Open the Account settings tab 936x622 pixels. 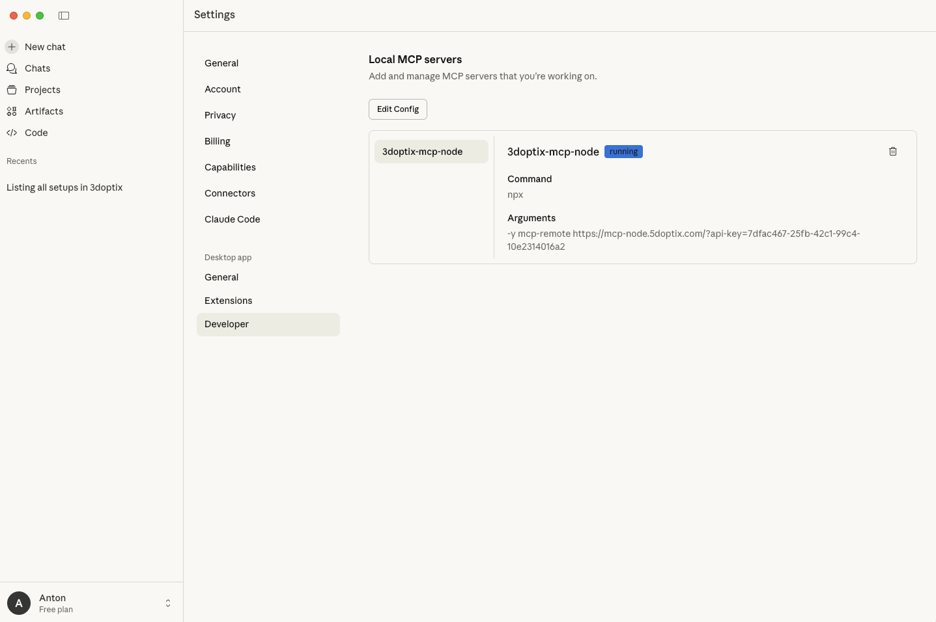223,89
